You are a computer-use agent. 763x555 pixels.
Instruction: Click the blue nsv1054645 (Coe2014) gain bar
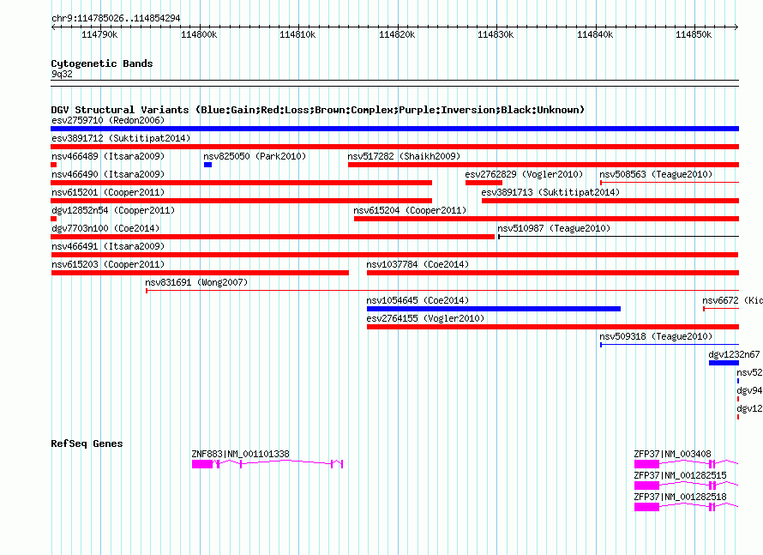pyautogui.click(x=494, y=309)
